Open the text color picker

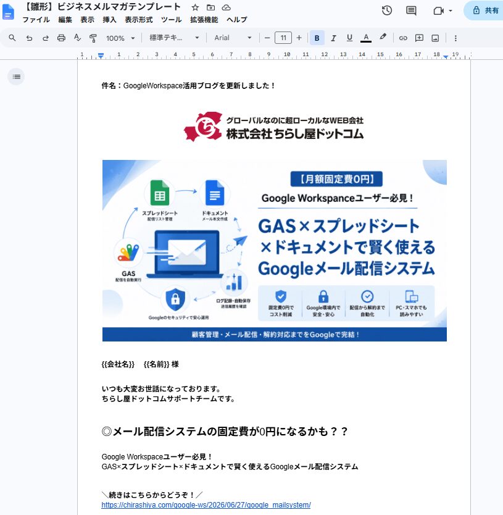[366, 38]
